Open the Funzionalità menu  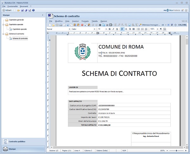click(x=12, y=6)
